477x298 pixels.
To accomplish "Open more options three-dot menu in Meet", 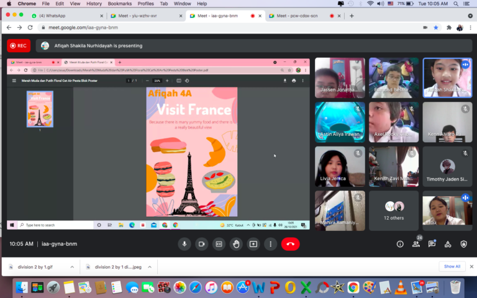I will [270, 244].
